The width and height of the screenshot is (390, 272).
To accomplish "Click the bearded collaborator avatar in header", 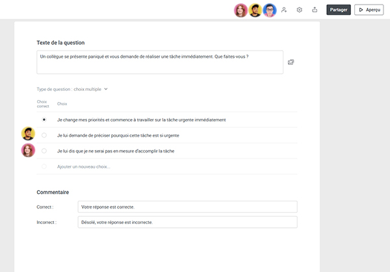I will 255,10.
